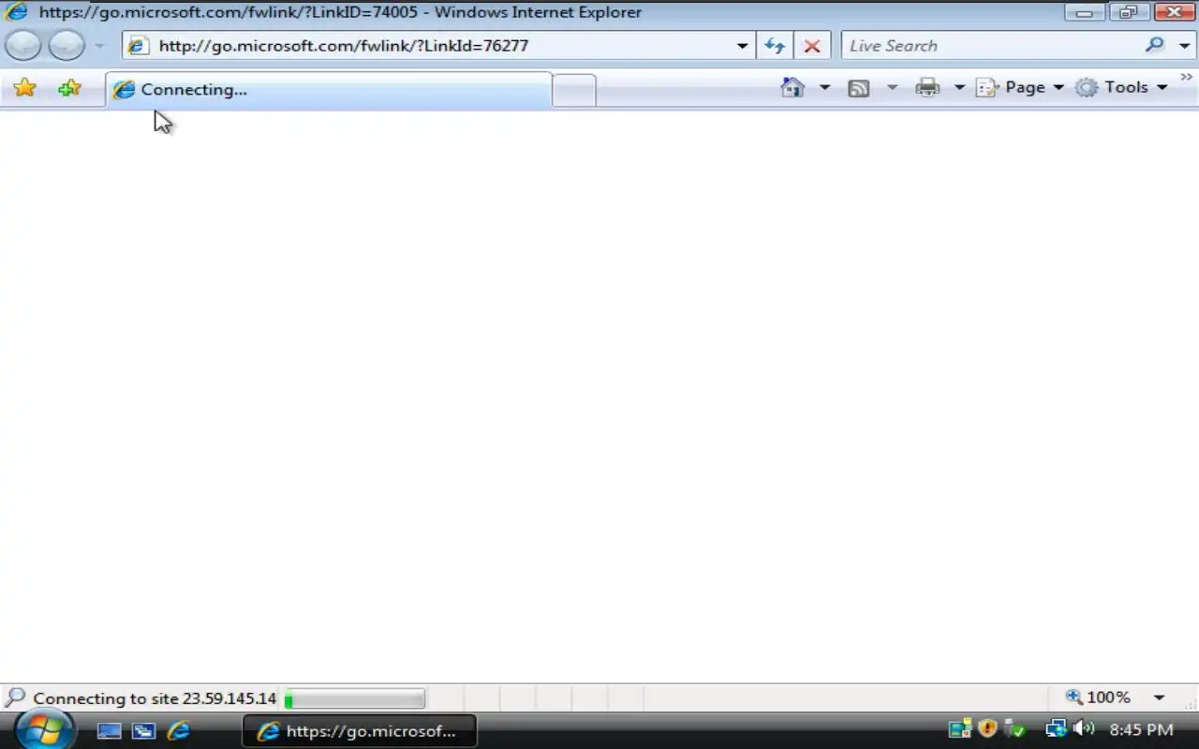
Task: Click the RSS Feeds icon
Action: (859, 87)
